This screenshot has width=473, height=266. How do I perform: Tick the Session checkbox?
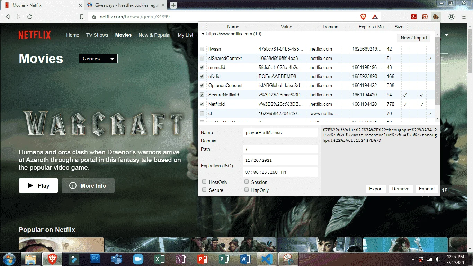(x=247, y=182)
